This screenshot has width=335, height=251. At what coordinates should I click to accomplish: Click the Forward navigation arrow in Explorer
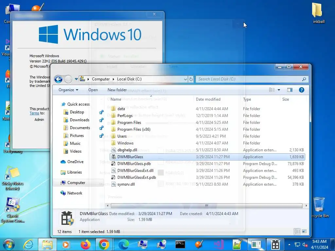68,79
